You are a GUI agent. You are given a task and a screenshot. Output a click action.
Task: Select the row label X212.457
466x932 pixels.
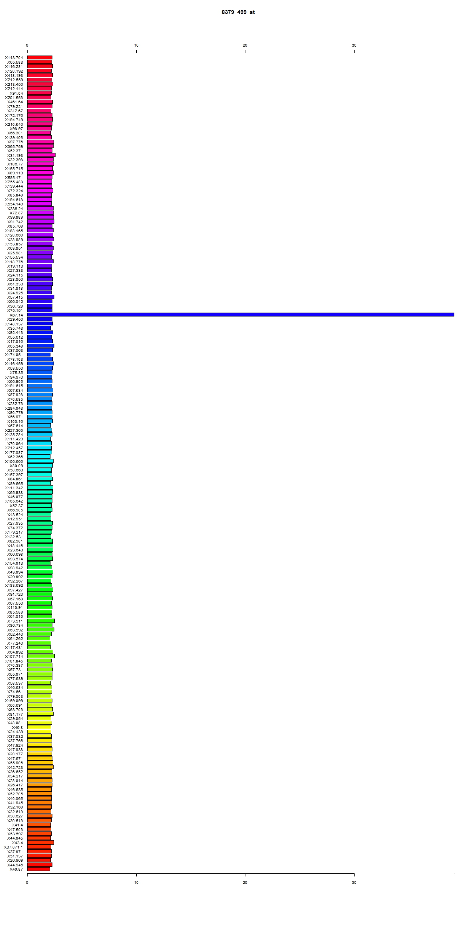pos(14,448)
